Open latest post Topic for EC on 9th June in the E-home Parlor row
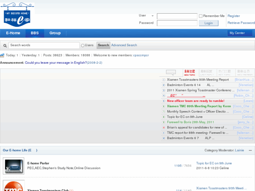 point(214,163)
